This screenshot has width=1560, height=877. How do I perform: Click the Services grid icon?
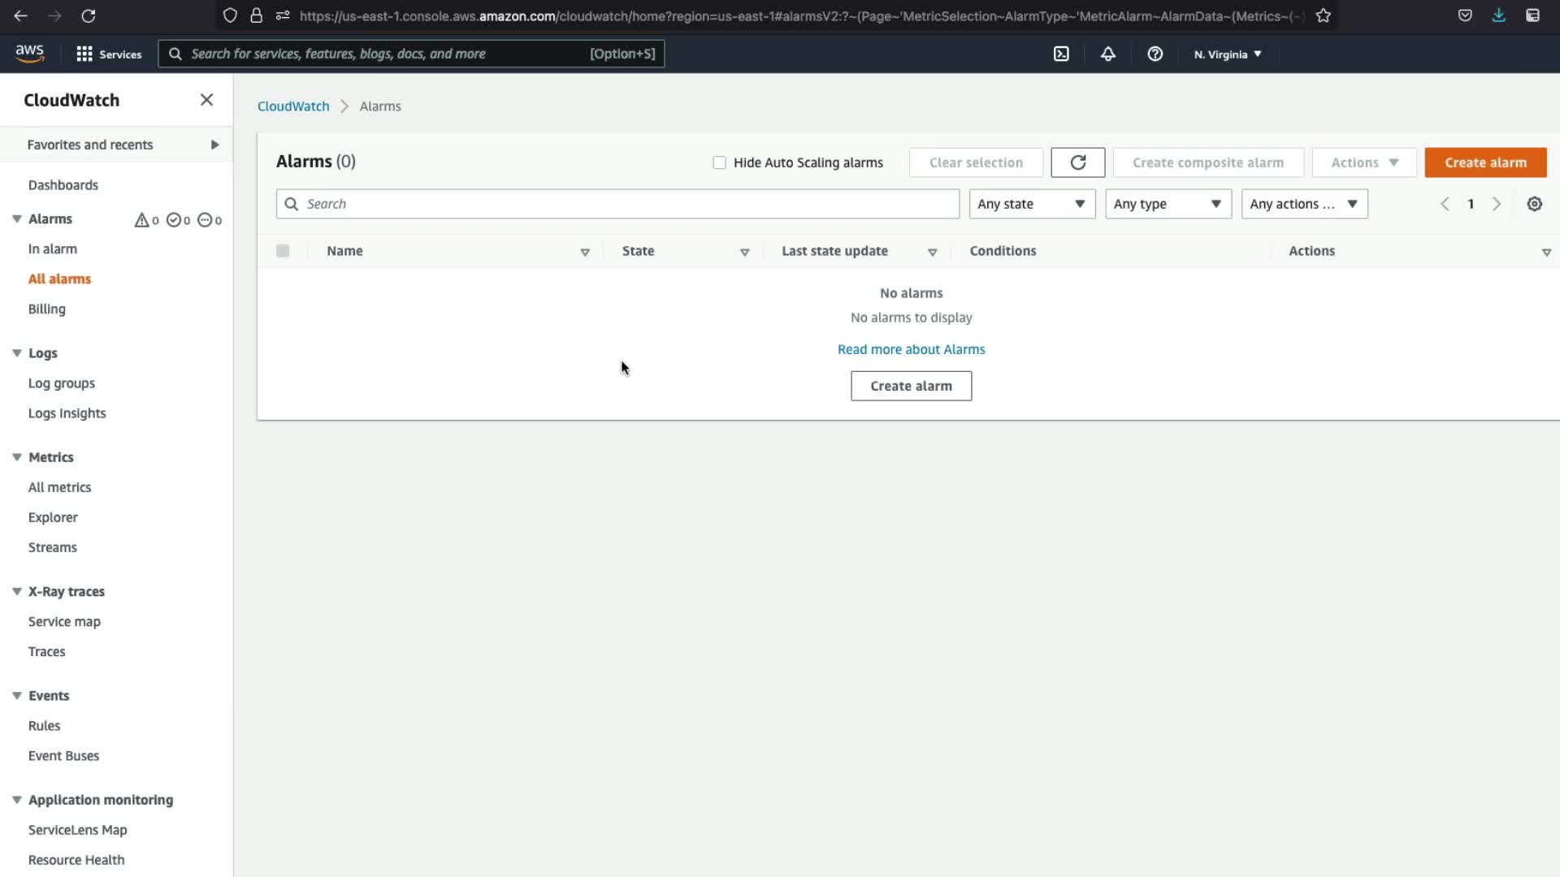point(84,54)
